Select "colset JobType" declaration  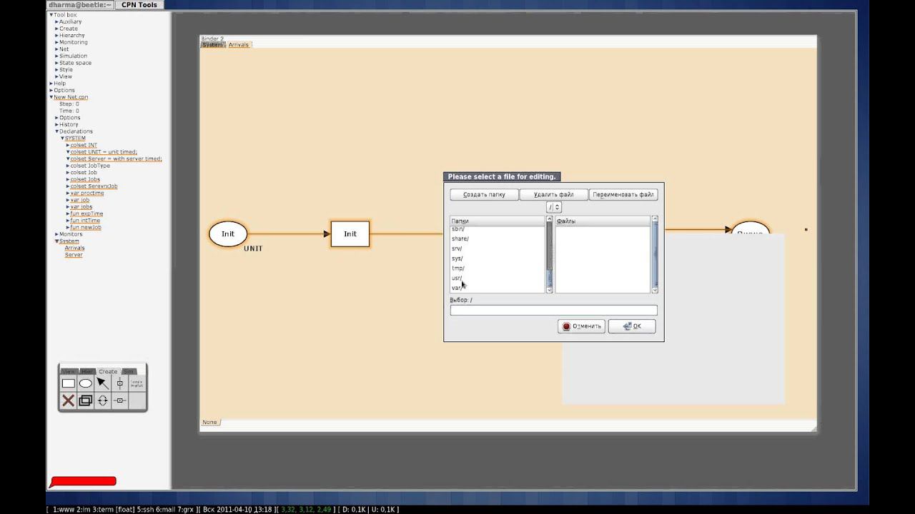[90, 166]
